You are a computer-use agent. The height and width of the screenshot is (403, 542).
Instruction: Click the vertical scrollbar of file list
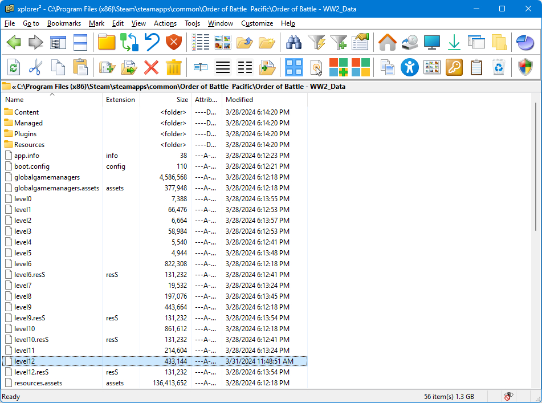(x=536, y=166)
